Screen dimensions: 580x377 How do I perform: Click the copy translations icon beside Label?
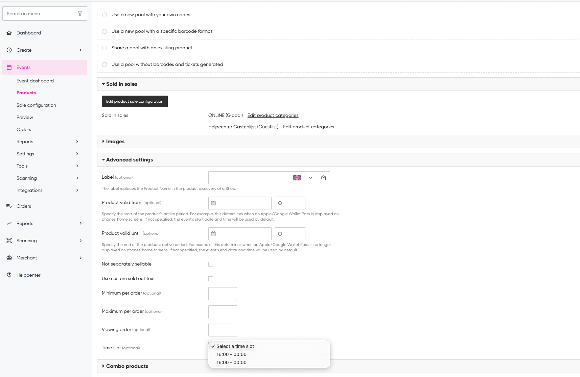[323, 178]
